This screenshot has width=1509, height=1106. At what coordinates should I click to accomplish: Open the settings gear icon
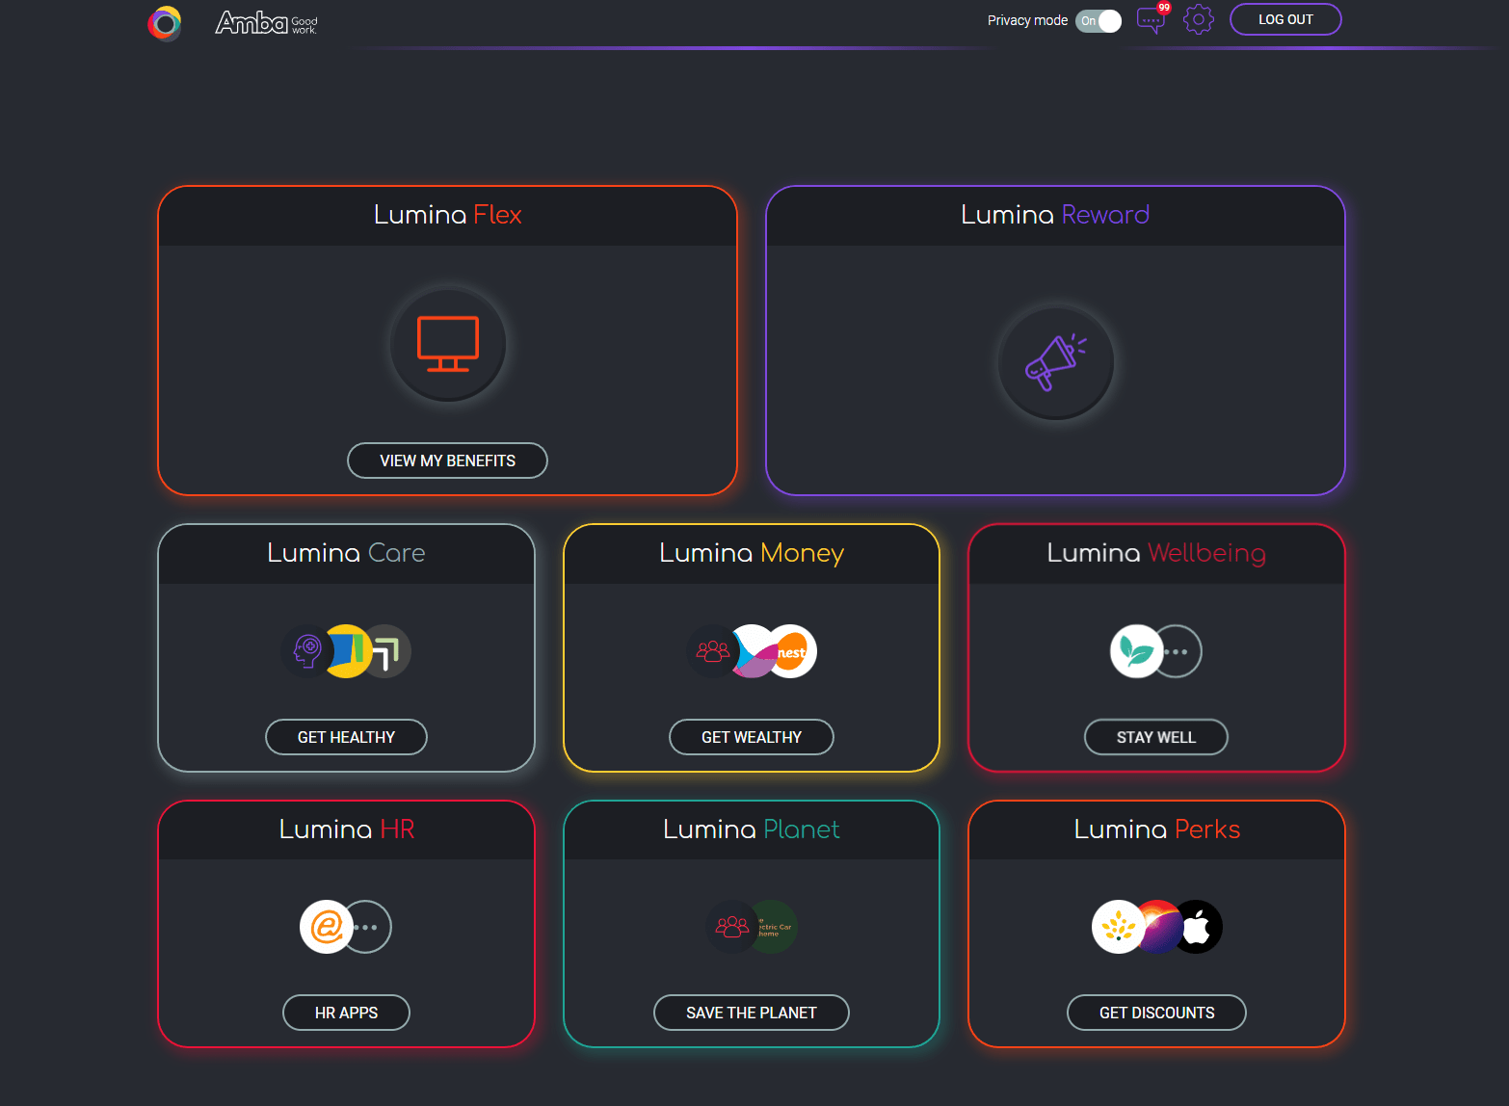(x=1198, y=19)
